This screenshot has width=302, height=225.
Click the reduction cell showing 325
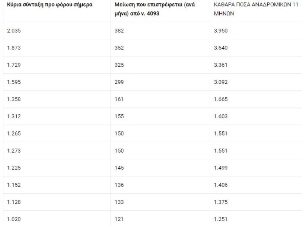click(x=119, y=65)
